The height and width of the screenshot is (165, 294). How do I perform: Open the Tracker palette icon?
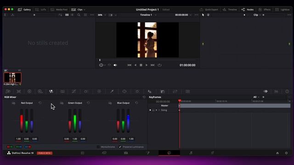[137, 91]
